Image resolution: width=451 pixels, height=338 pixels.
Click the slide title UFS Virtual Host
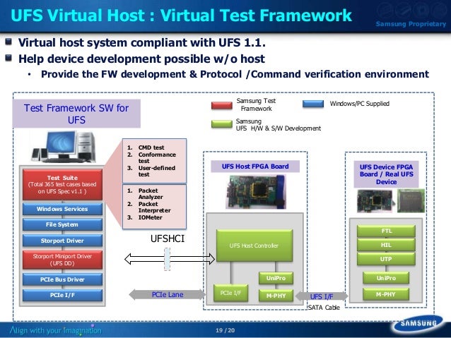[x=181, y=16]
